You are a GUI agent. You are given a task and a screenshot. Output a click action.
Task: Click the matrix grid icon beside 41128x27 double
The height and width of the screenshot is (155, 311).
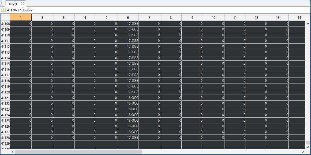[3, 10]
